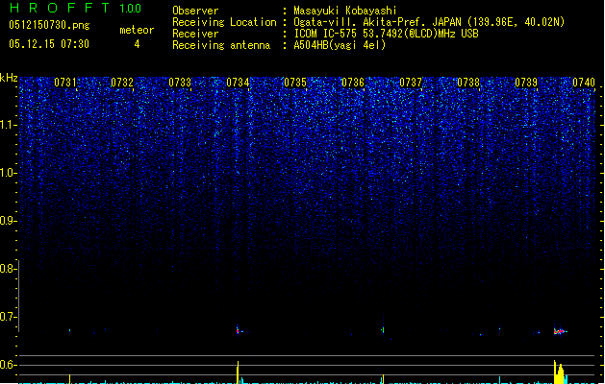The height and width of the screenshot is (384, 605).
Task: Click the meteor count label
Action: pyautogui.click(x=137, y=30)
